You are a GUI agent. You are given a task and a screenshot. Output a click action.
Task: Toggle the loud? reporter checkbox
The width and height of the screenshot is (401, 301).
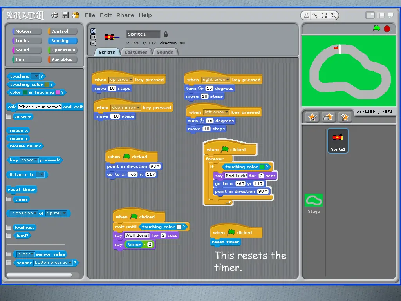click(9, 235)
